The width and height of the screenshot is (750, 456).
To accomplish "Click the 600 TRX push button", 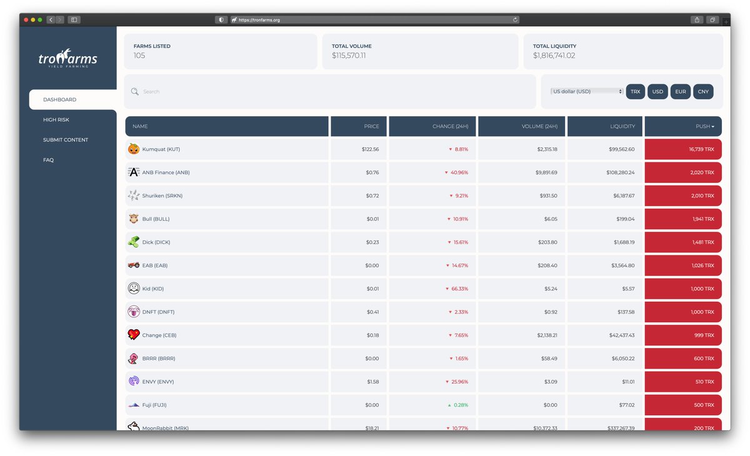I will point(683,359).
